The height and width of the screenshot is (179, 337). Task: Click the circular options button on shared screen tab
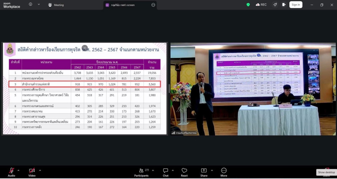[x=153, y=5]
